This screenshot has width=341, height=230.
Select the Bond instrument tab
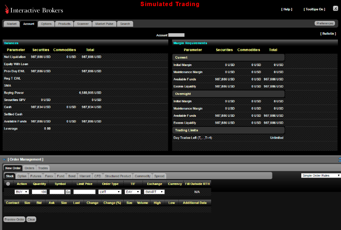coord(72,176)
